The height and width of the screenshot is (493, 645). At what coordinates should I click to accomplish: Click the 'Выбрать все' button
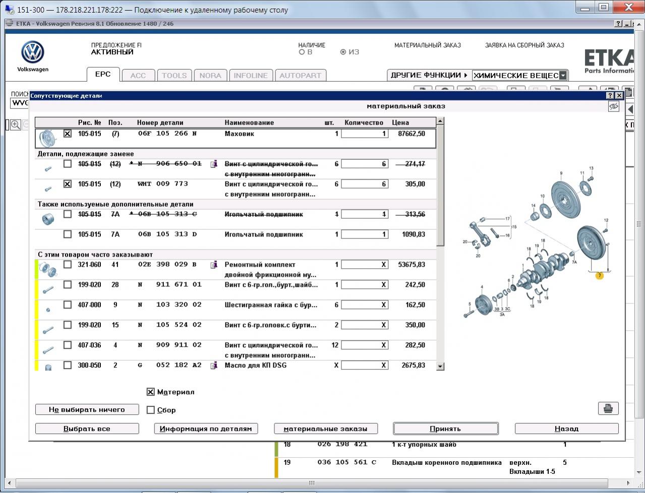[x=87, y=428]
